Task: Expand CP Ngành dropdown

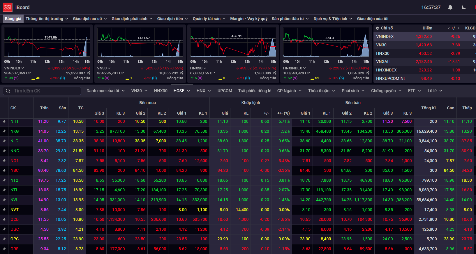Action: [x=289, y=91]
